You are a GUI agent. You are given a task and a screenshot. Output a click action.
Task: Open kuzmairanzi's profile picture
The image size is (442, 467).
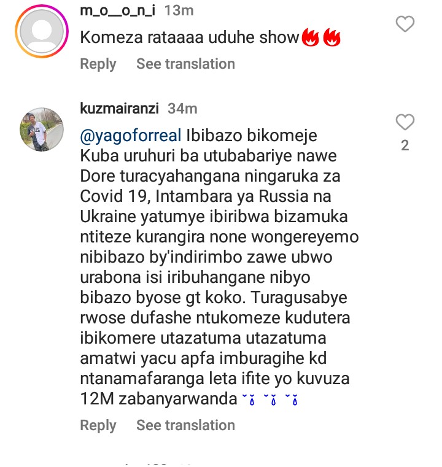pyautogui.click(x=42, y=129)
